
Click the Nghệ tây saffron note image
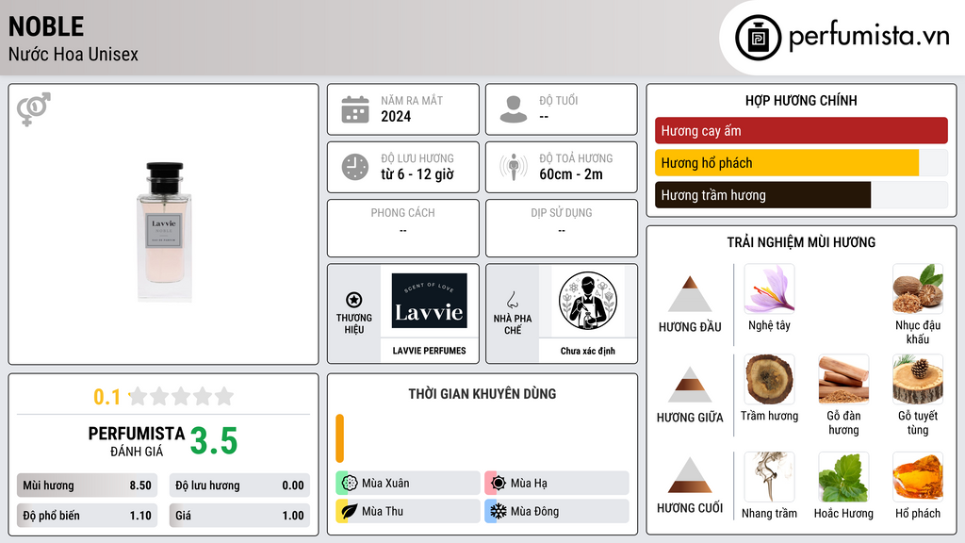point(769,288)
